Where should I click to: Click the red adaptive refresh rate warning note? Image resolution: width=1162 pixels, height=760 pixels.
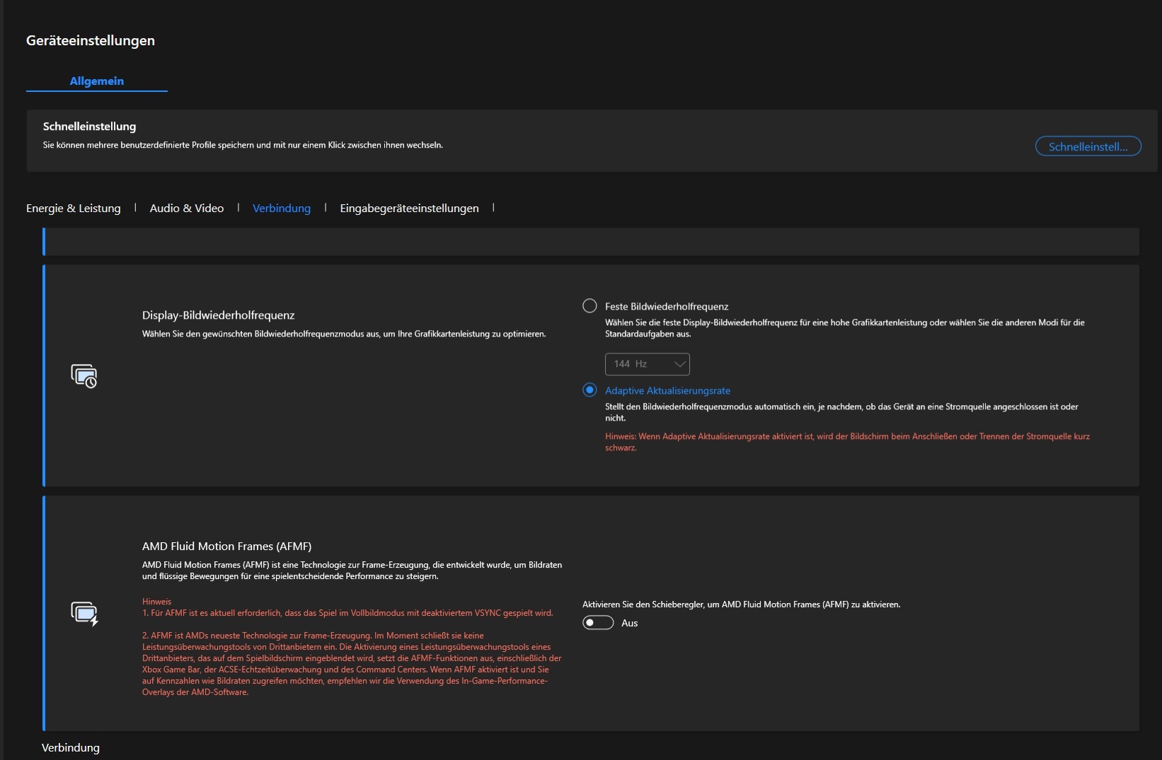(x=846, y=442)
